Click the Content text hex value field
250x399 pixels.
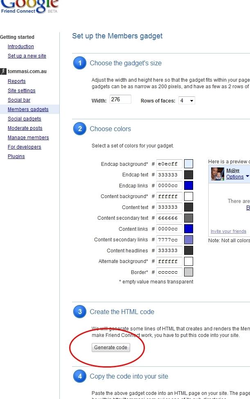pos(169,207)
